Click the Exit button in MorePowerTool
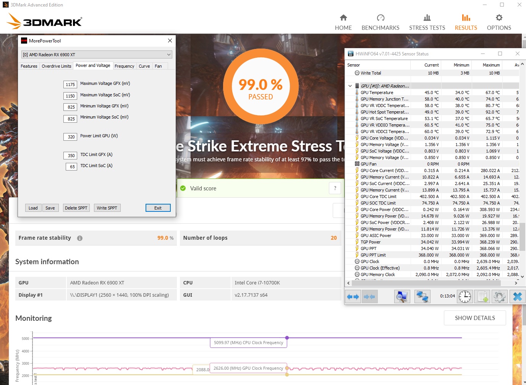The height and width of the screenshot is (385, 526). pos(158,208)
